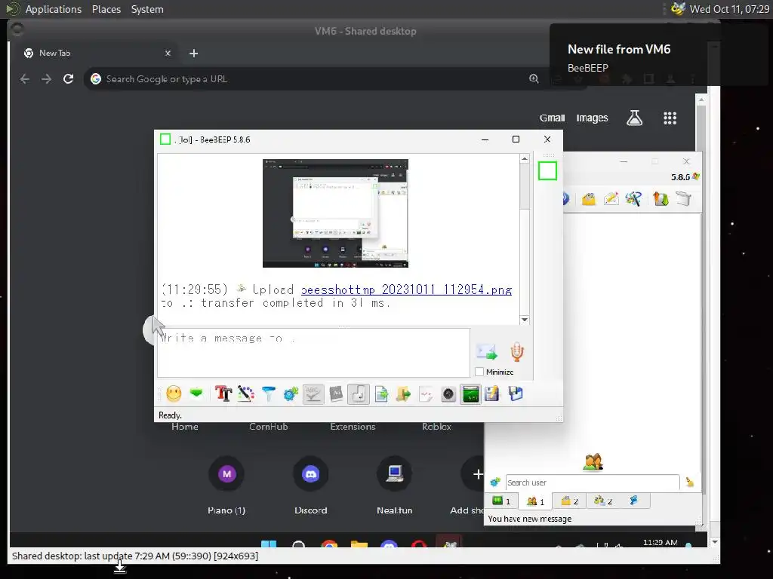Open the Google apps grid
Screen dimensions: 773x579
(x=670, y=118)
